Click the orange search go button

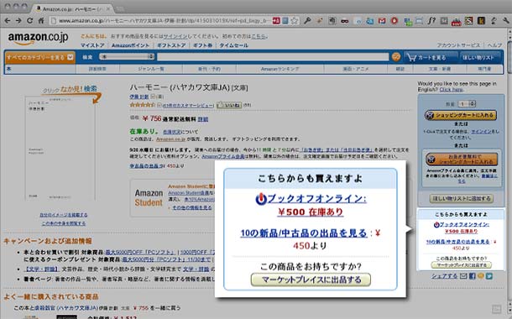point(396,57)
